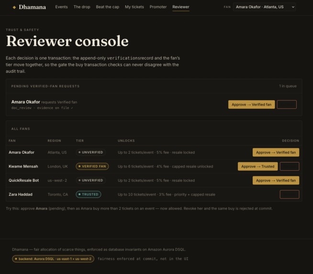
Task: Click the outlined button in the pending Amara request
Action: coord(287,105)
